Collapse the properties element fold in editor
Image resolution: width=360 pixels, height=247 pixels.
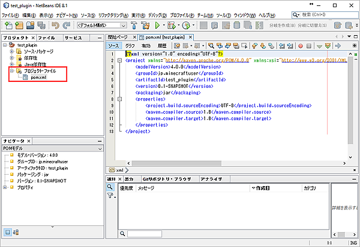tap(120, 100)
